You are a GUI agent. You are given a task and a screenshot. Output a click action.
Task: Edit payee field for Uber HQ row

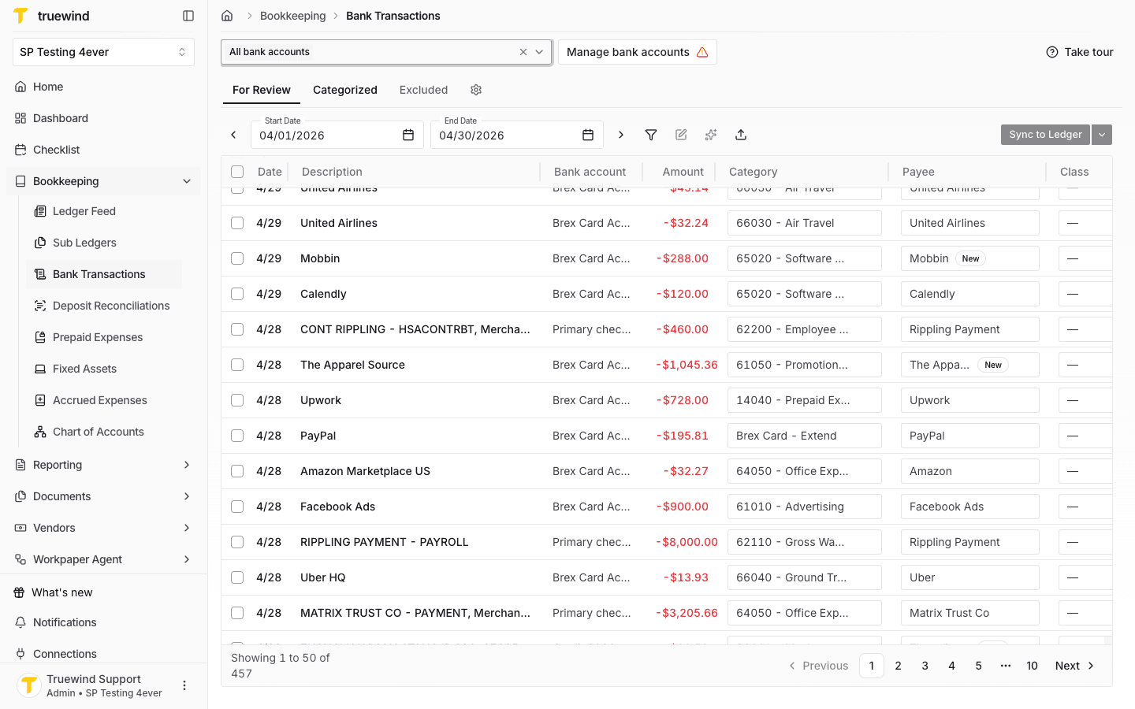tap(969, 577)
